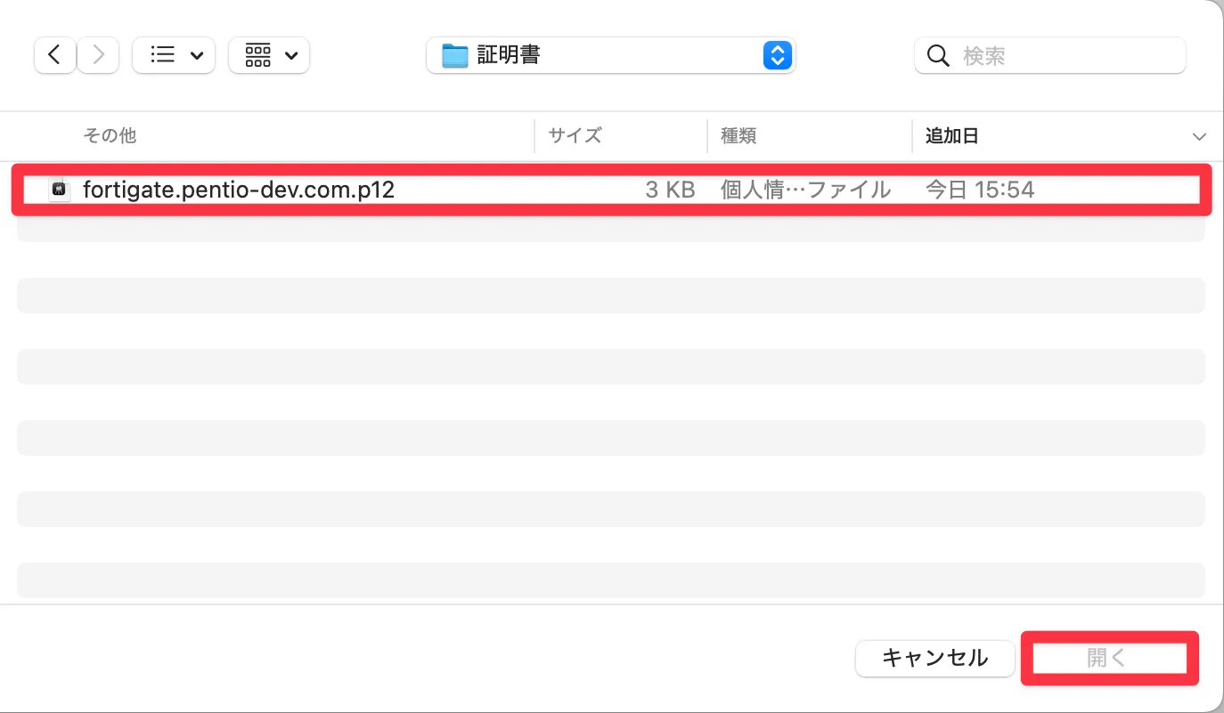Click the 個人情…ファイル kind value
This screenshot has width=1224, height=713.
tap(805, 189)
